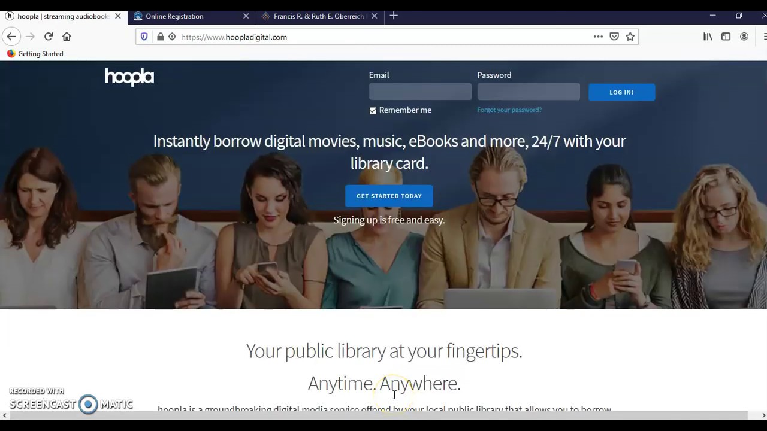The width and height of the screenshot is (767, 431).
Task: Toggle the sidebars icon in toolbar
Action: coord(726,37)
